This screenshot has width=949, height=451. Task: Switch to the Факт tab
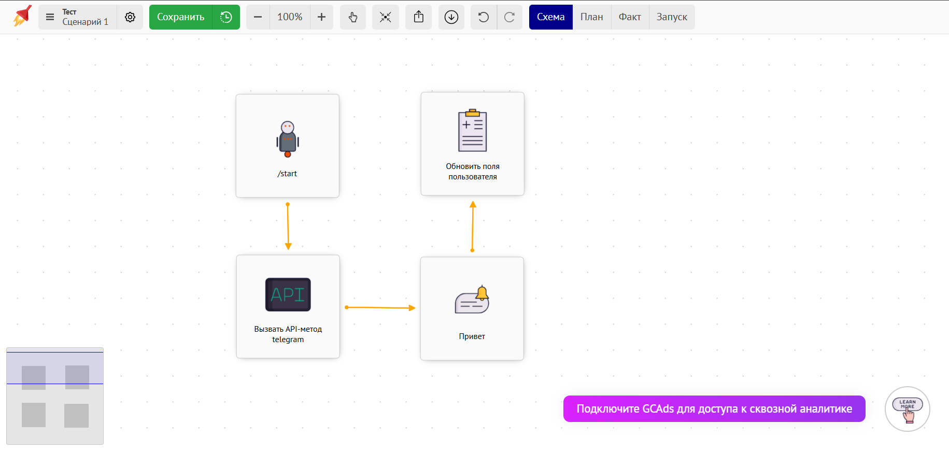[x=630, y=17]
